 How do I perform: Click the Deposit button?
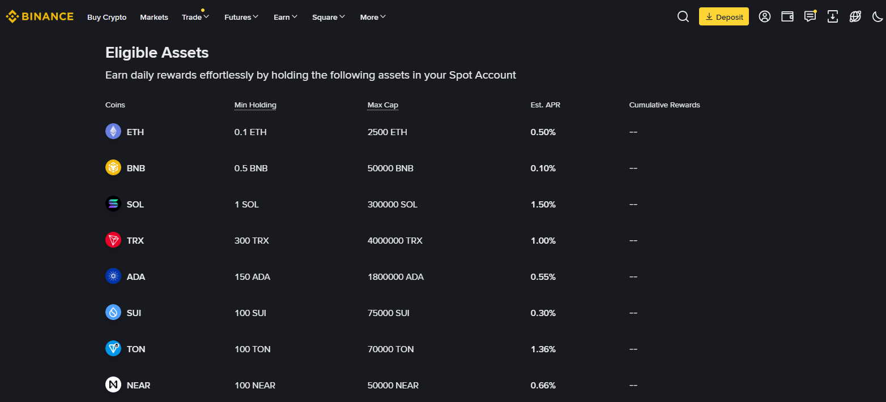724,16
